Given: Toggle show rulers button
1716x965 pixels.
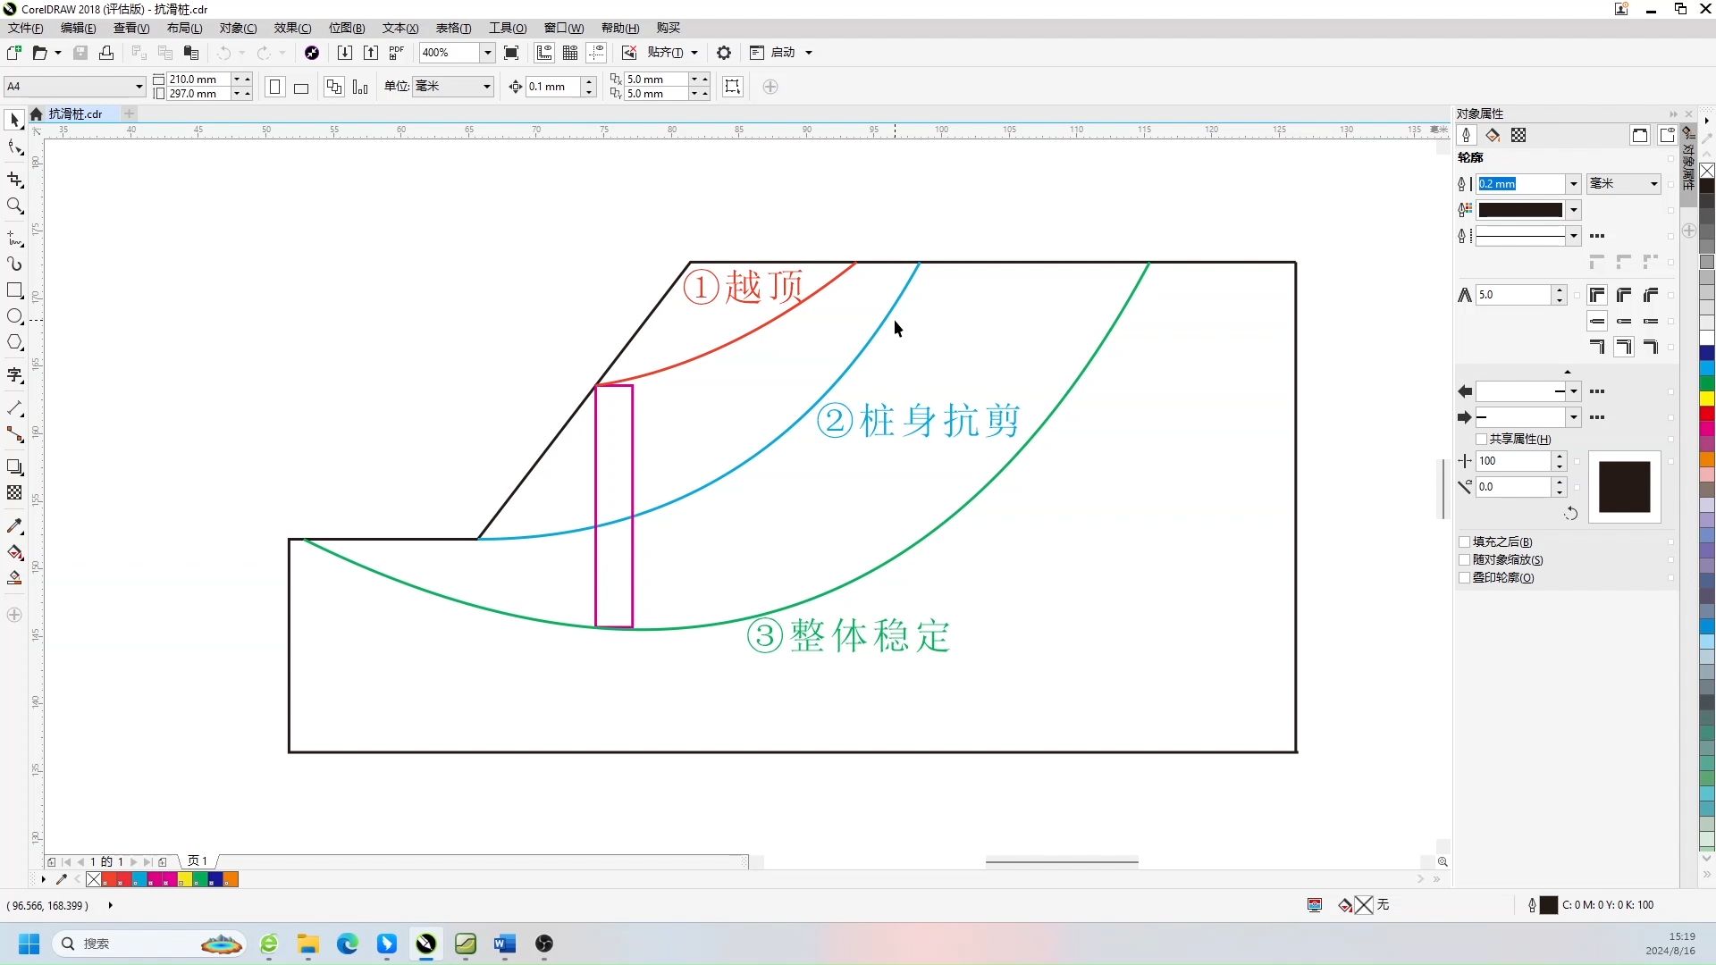Looking at the screenshot, I should (544, 53).
